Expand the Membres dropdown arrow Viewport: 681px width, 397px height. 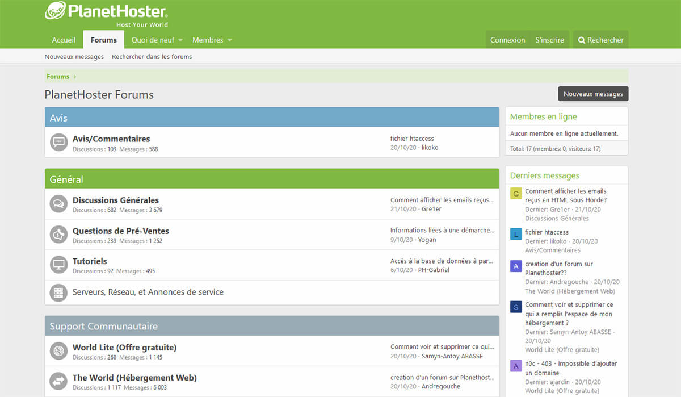(230, 40)
